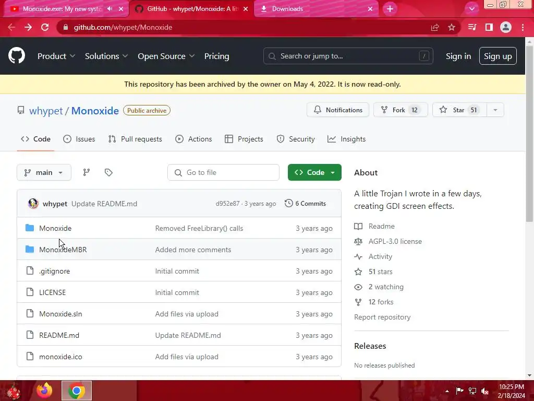View branches with the branch icon
The width and height of the screenshot is (534, 401).
tap(87, 172)
